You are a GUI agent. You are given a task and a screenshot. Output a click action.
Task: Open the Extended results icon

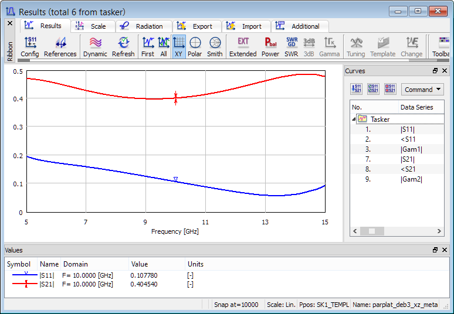(x=243, y=46)
